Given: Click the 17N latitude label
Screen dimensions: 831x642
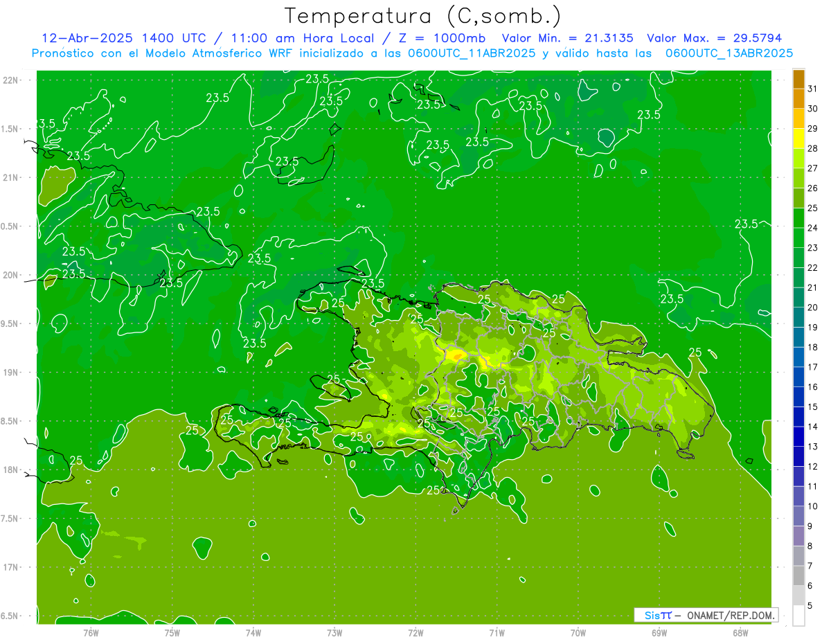Looking at the screenshot, I should 10,567.
